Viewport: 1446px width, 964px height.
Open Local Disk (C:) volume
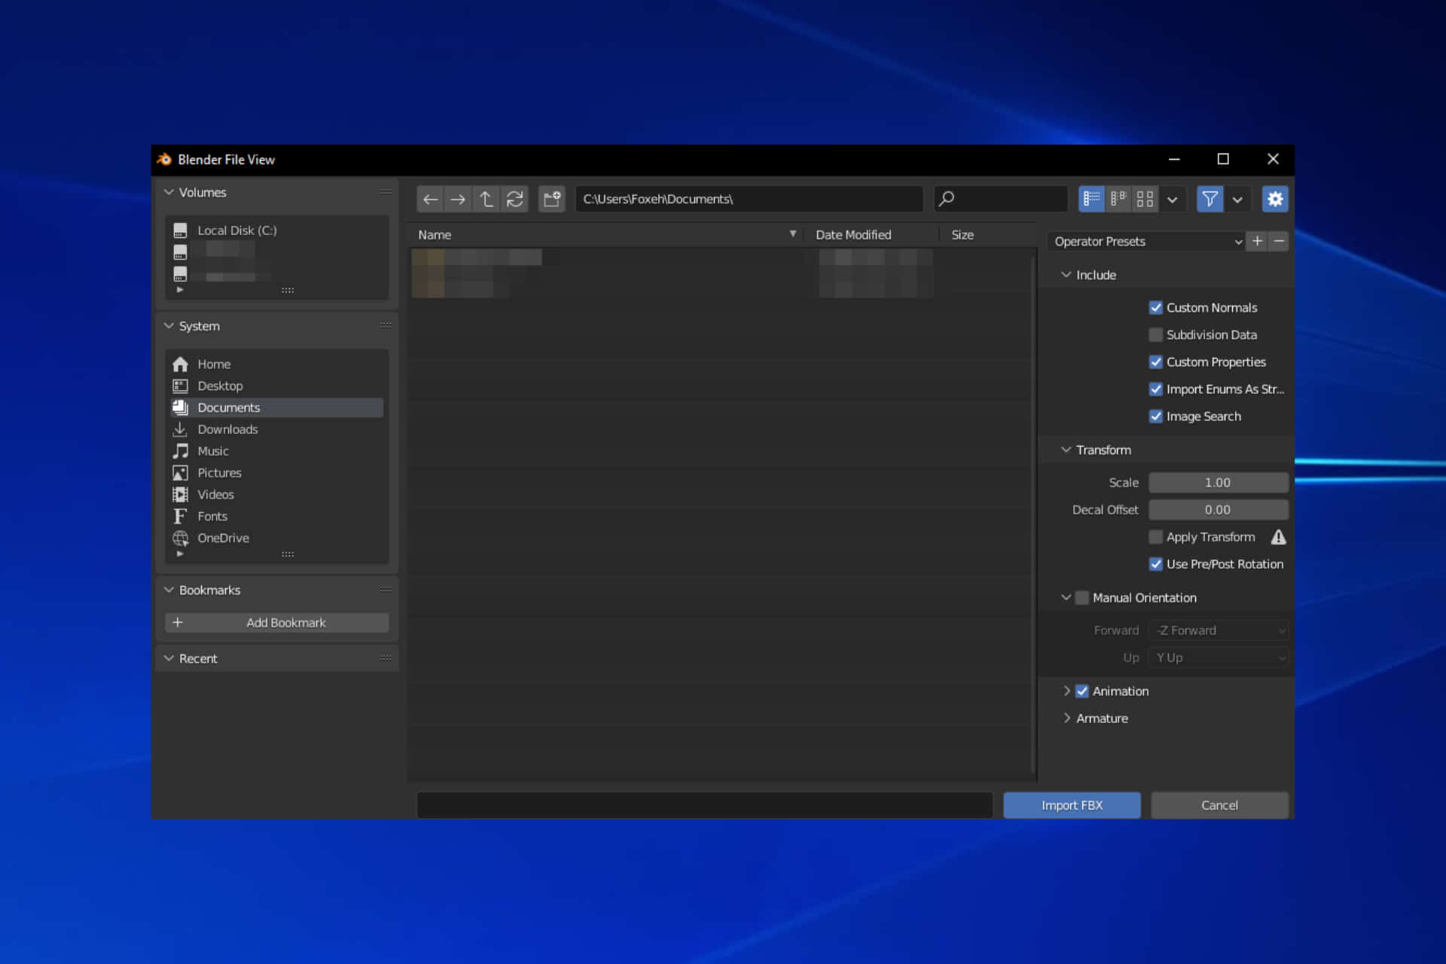[276, 230]
